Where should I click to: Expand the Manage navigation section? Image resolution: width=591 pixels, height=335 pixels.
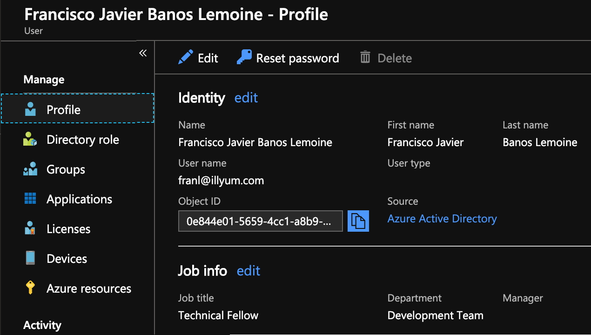click(43, 79)
